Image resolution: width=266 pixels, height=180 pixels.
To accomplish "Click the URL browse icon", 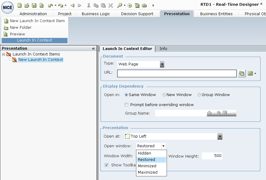I will coord(241,73).
